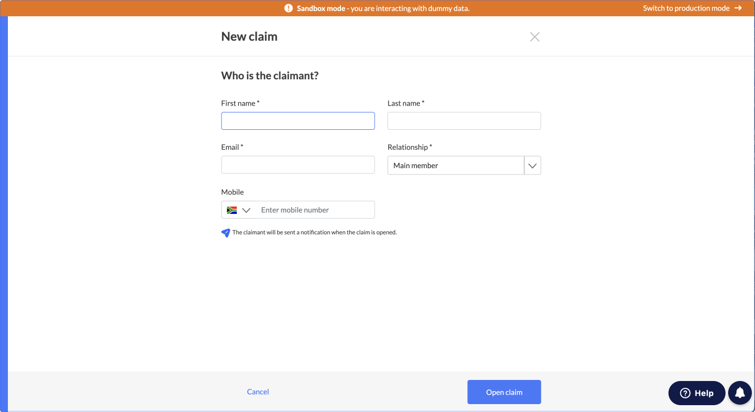Open the notifications bell
Screen dimensions: 755x412
click(740, 393)
